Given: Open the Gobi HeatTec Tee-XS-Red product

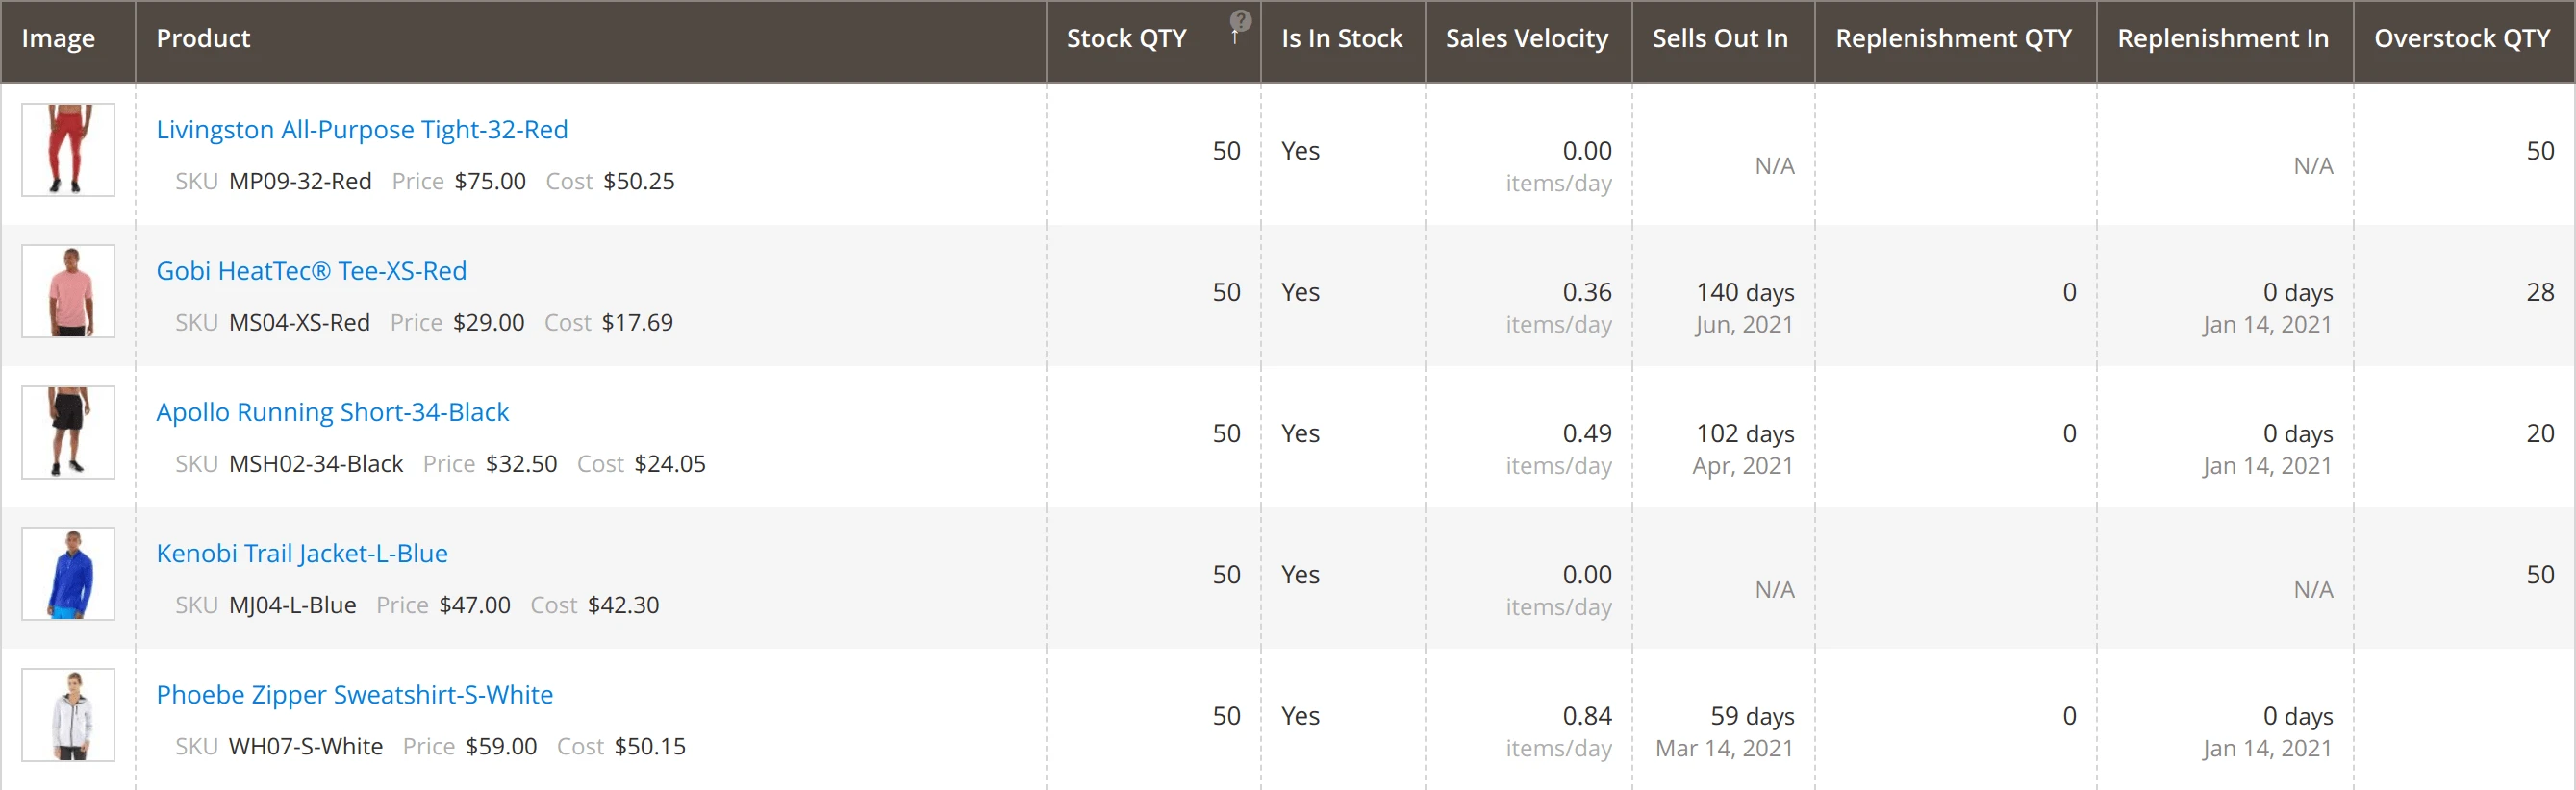Looking at the screenshot, I should tap(311, 271).
